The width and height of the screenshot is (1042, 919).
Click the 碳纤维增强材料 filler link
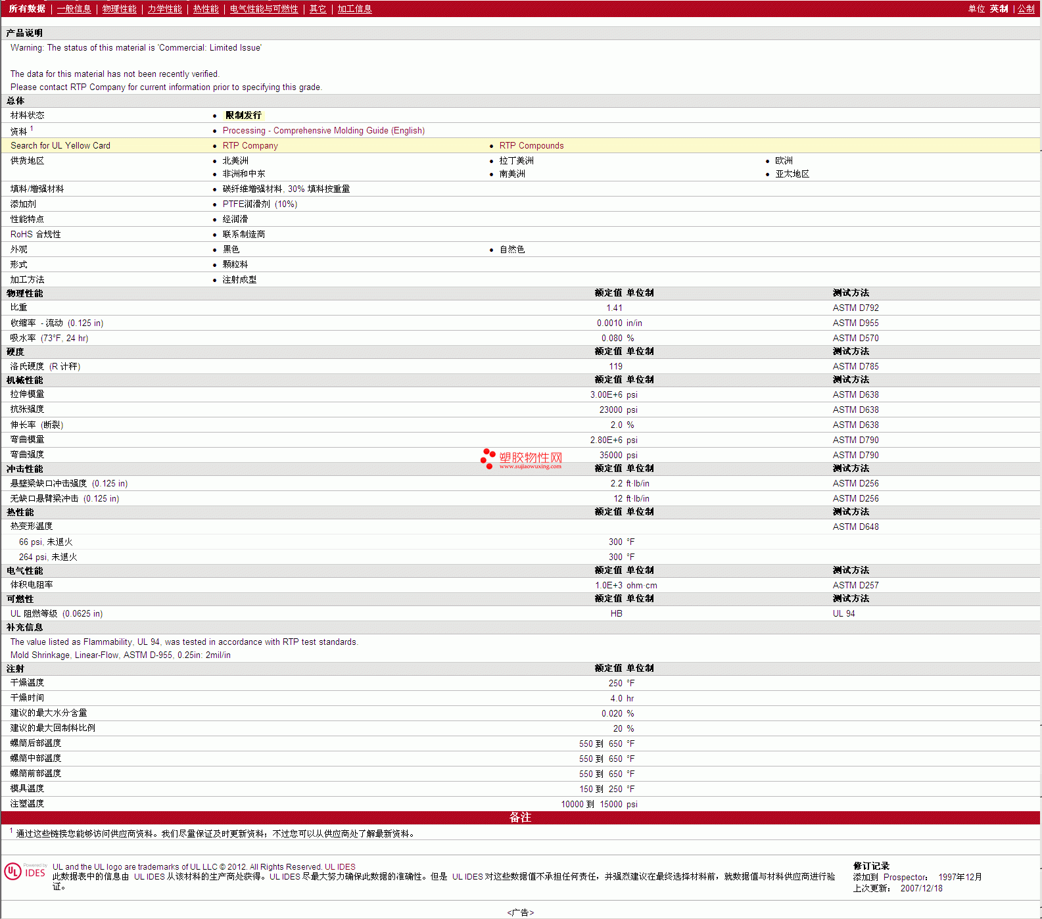(x=252, y=189)
